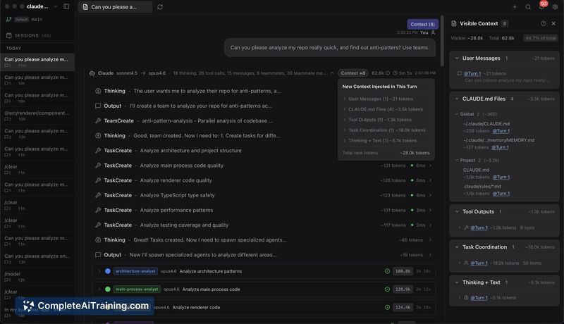Click the 100.8k token badge
This screenshot has height=324, width=564.
click(403, 271)
